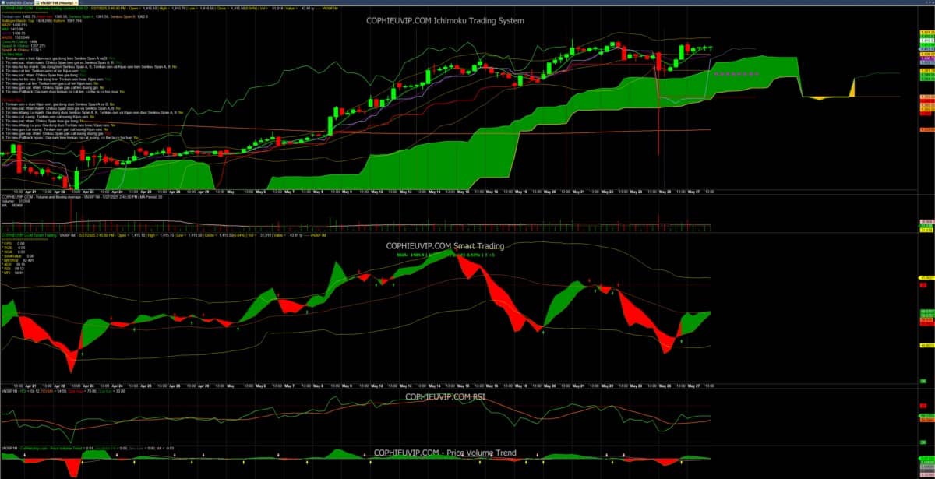The height and width of the screenshot is (479, 935).
Task: Click the COPHIEUVIP.COM RSI pane title
Action: pyautogui.click(x=446, y=396)
